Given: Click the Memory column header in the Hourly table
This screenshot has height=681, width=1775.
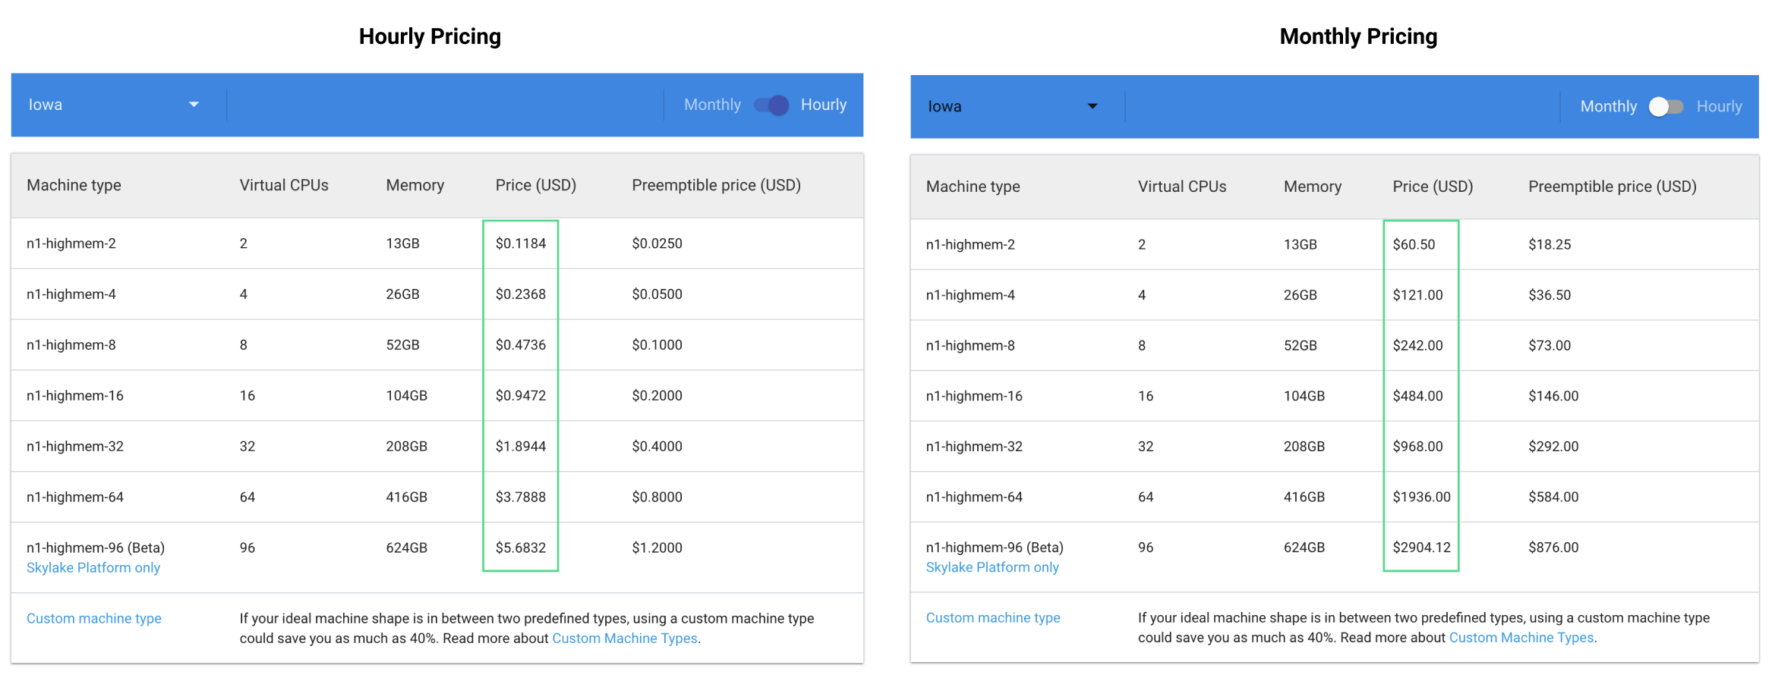Looking at the screenshot, I should tap(415, 186).
